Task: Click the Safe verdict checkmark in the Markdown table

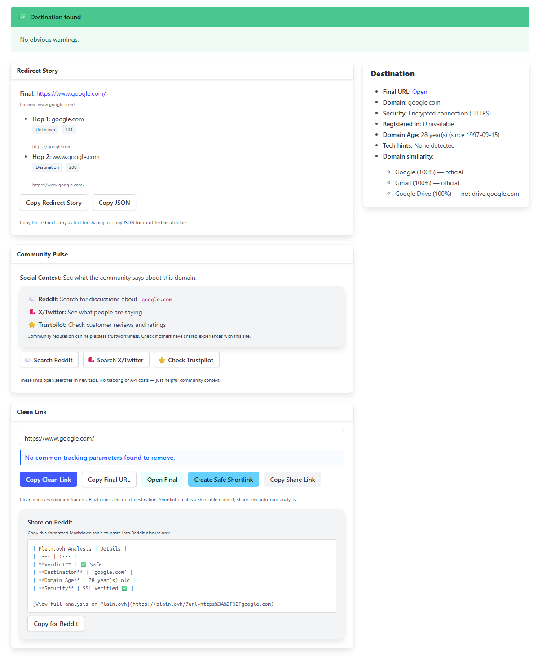Action: [x=84, y=564]
